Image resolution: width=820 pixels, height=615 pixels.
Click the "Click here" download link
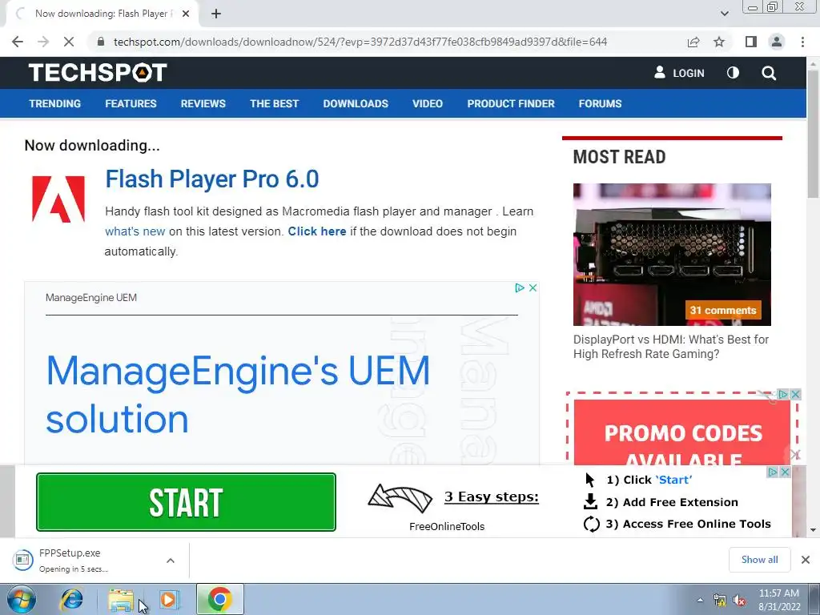click(x=317, y=231)
